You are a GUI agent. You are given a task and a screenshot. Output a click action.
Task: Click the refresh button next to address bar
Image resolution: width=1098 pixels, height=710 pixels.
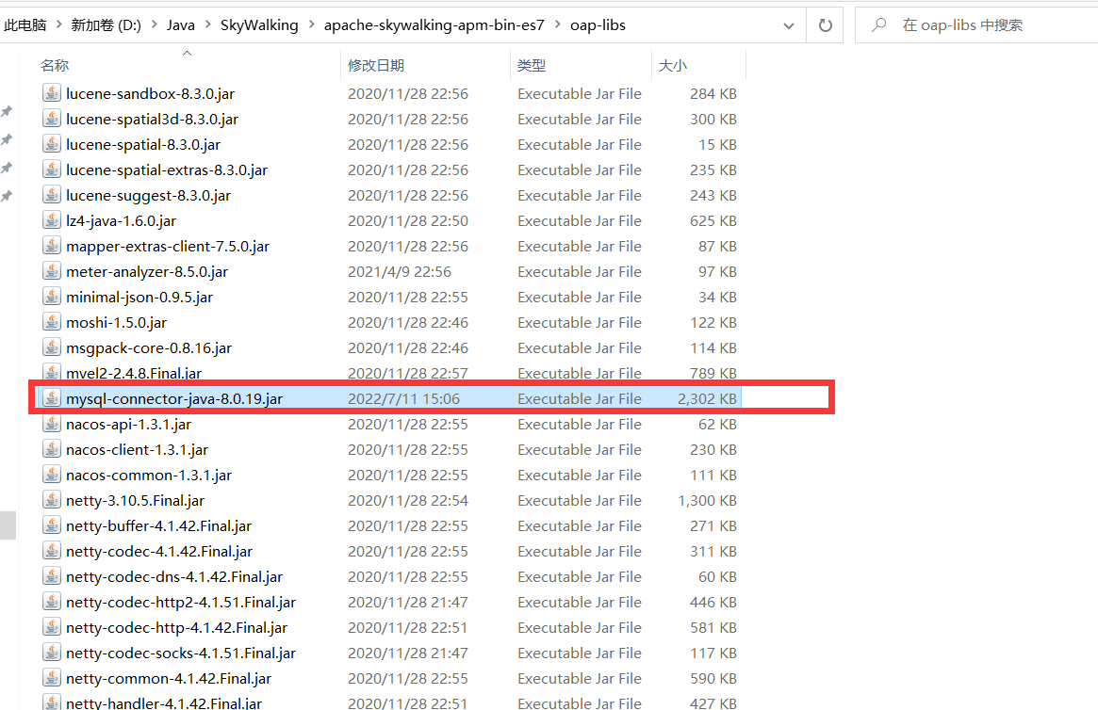[x=826, y=25]
